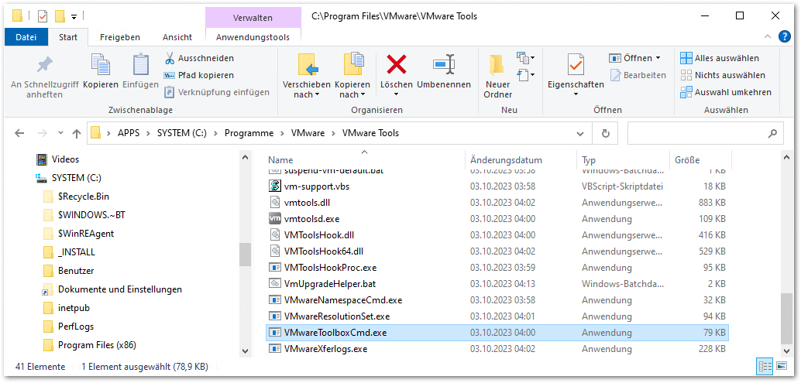Viewport: 801px width, 383px height.
Task: Select the Benutzer folder in the tree
Action: (76, 271)
